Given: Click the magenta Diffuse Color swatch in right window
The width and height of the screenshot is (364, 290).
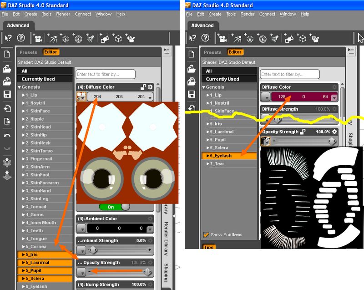Looking at the screenshot, I should pos(303,97).
